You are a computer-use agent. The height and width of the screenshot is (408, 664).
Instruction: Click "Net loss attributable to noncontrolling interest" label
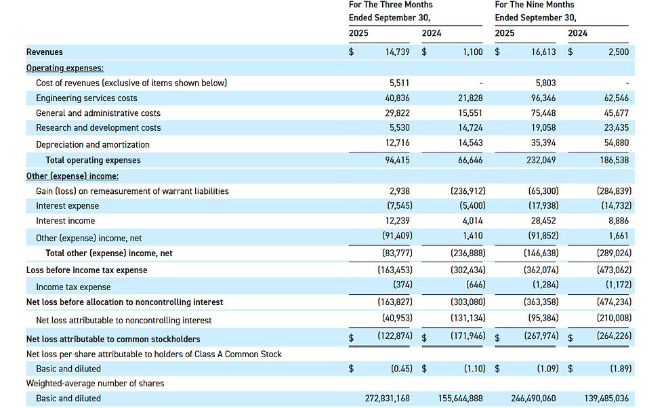123,321
